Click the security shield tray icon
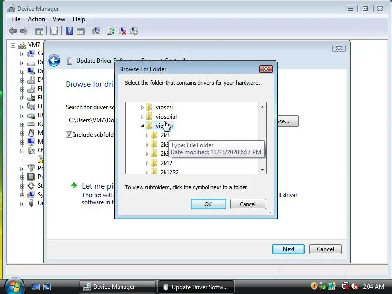This screenshot has height=294, width=392. [314, 286]
